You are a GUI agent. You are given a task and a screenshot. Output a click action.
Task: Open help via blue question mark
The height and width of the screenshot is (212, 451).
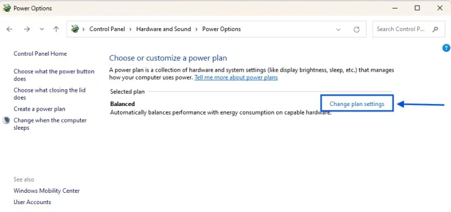pos(446,48)
